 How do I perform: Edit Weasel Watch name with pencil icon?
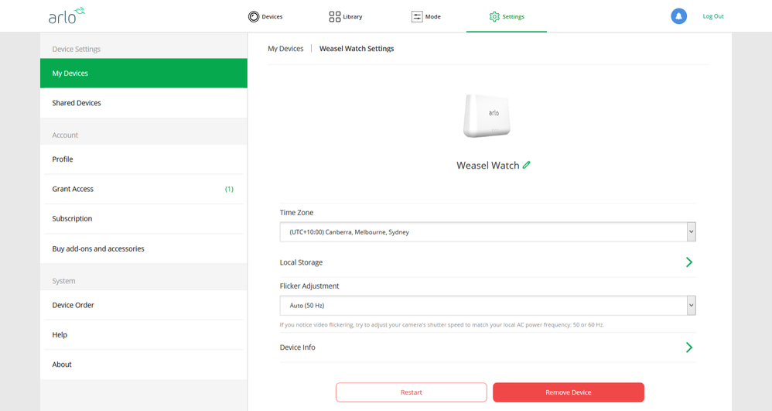tap(526, 165)
